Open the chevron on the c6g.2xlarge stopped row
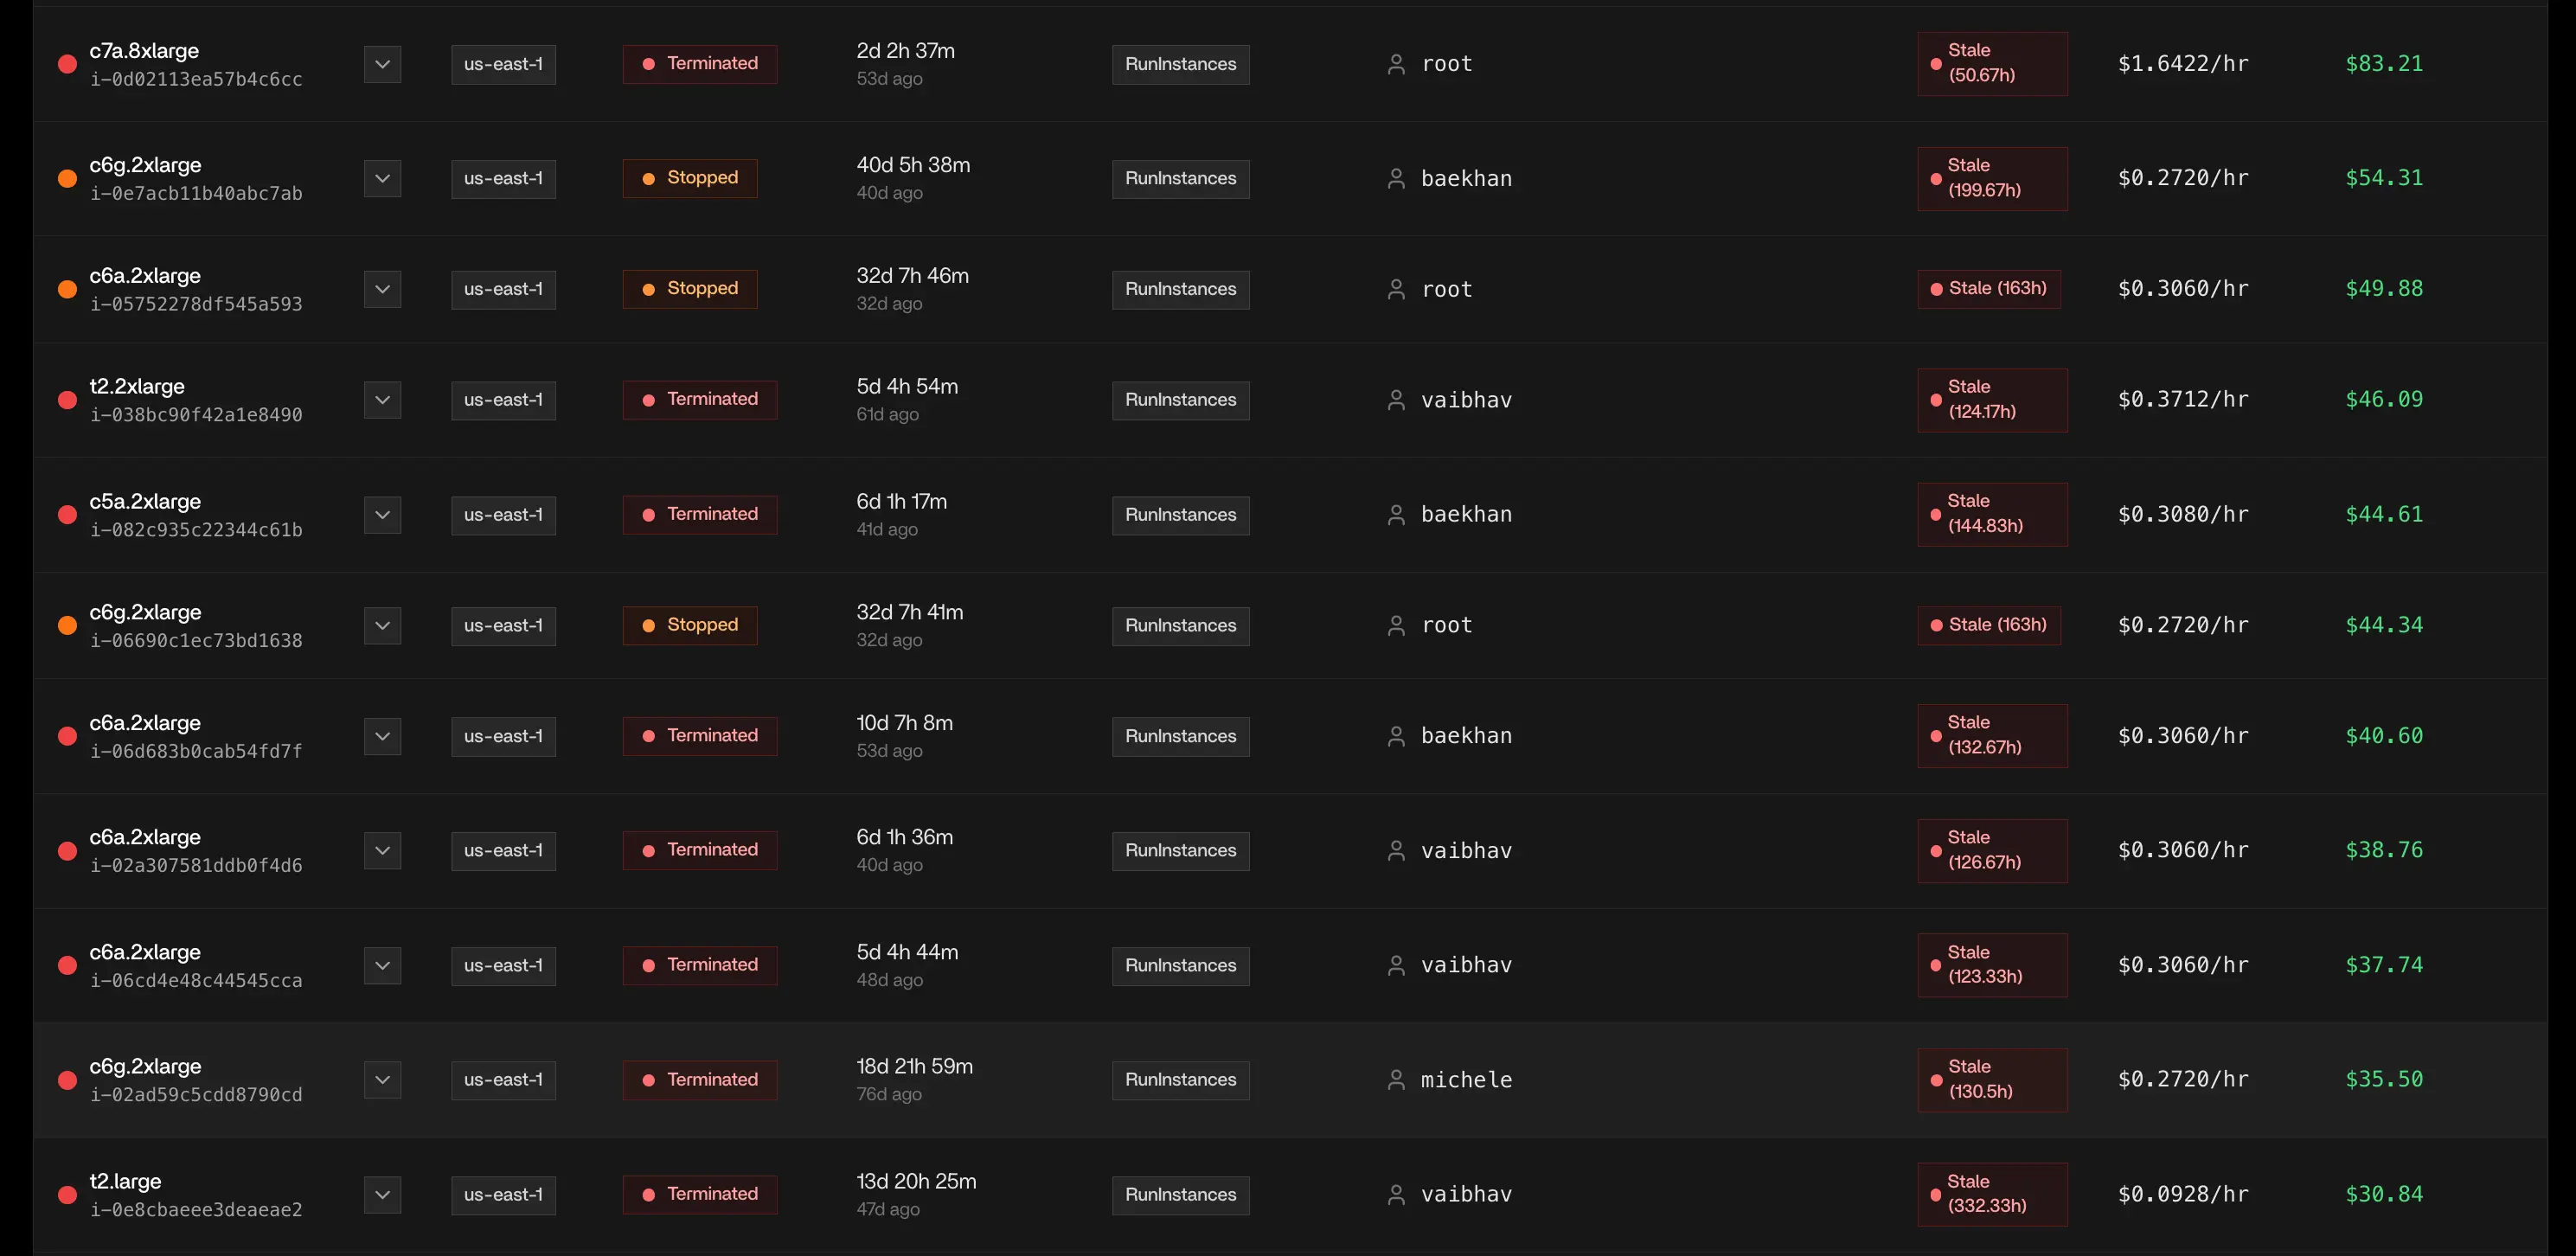This screenshot has width=2576, height=1256. (x=383, y=178)
